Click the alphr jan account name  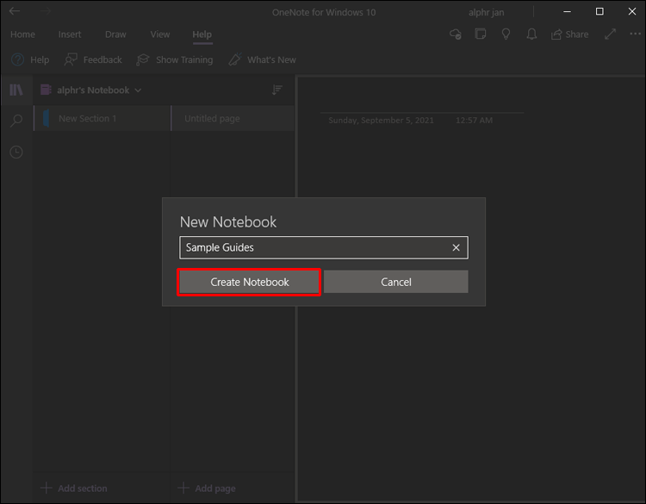[486, 12]
